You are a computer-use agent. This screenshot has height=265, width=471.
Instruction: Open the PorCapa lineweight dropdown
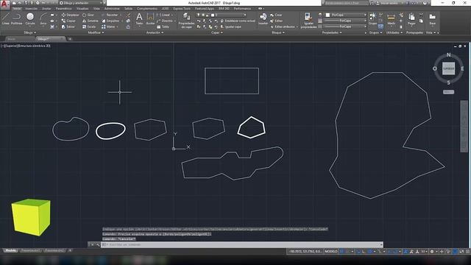point(345,21)
